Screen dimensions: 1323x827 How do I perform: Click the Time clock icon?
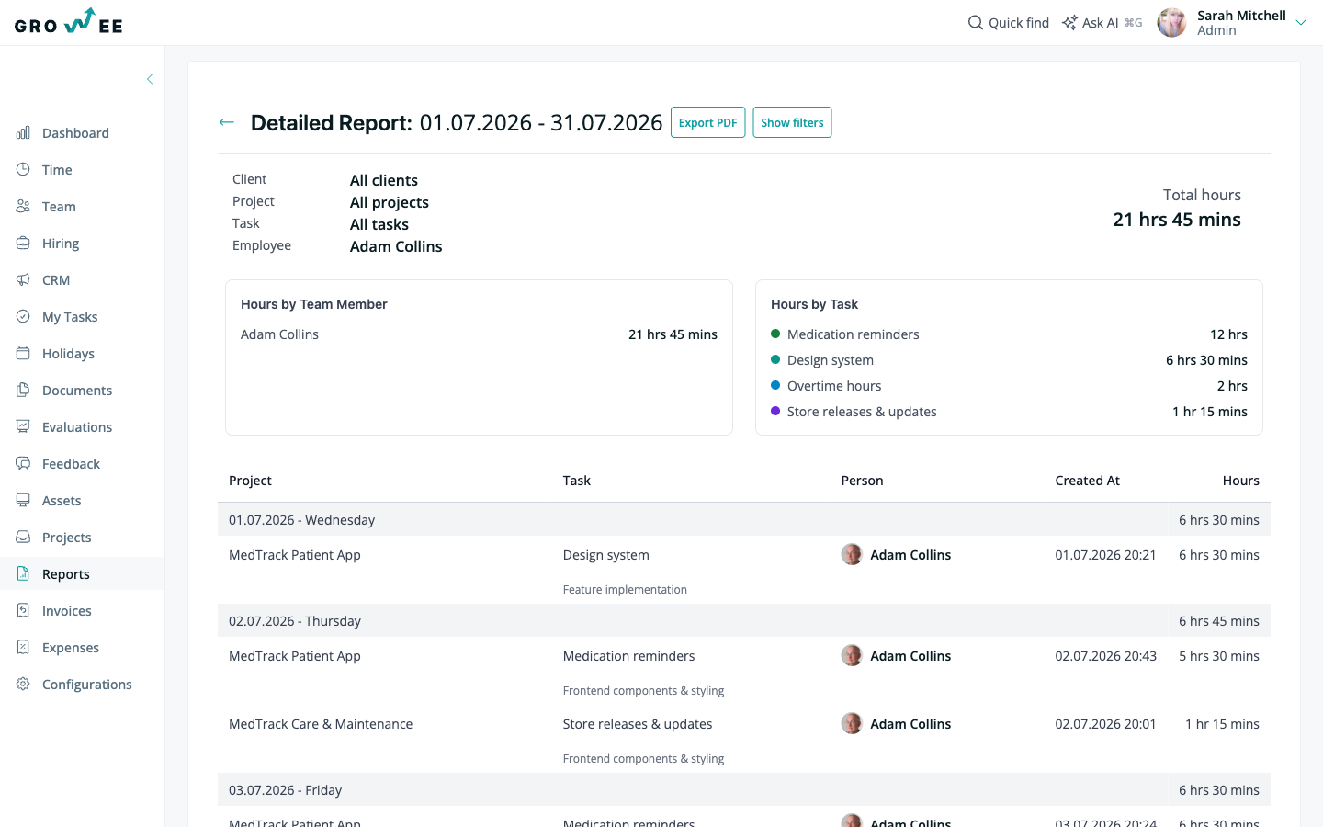tap(23, 170)
